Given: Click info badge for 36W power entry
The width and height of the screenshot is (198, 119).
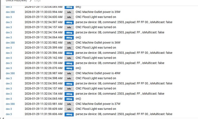Looking at the screenshot, I should (x=69, y=43).
